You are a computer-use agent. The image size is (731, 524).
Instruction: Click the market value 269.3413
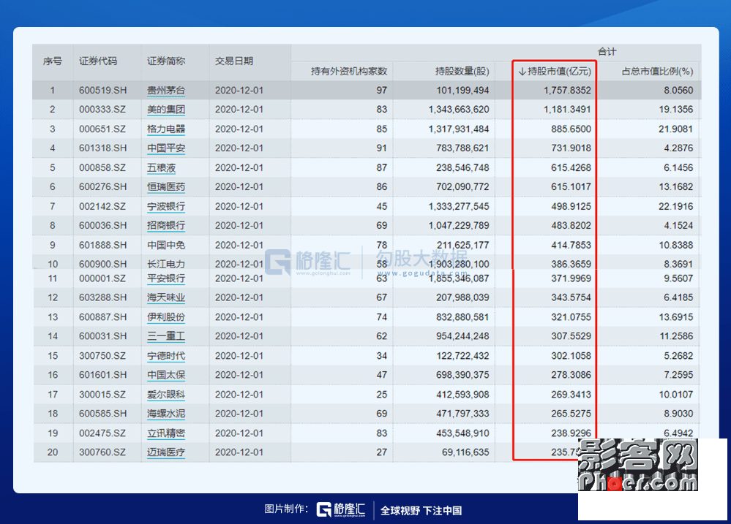click(571, 395)
